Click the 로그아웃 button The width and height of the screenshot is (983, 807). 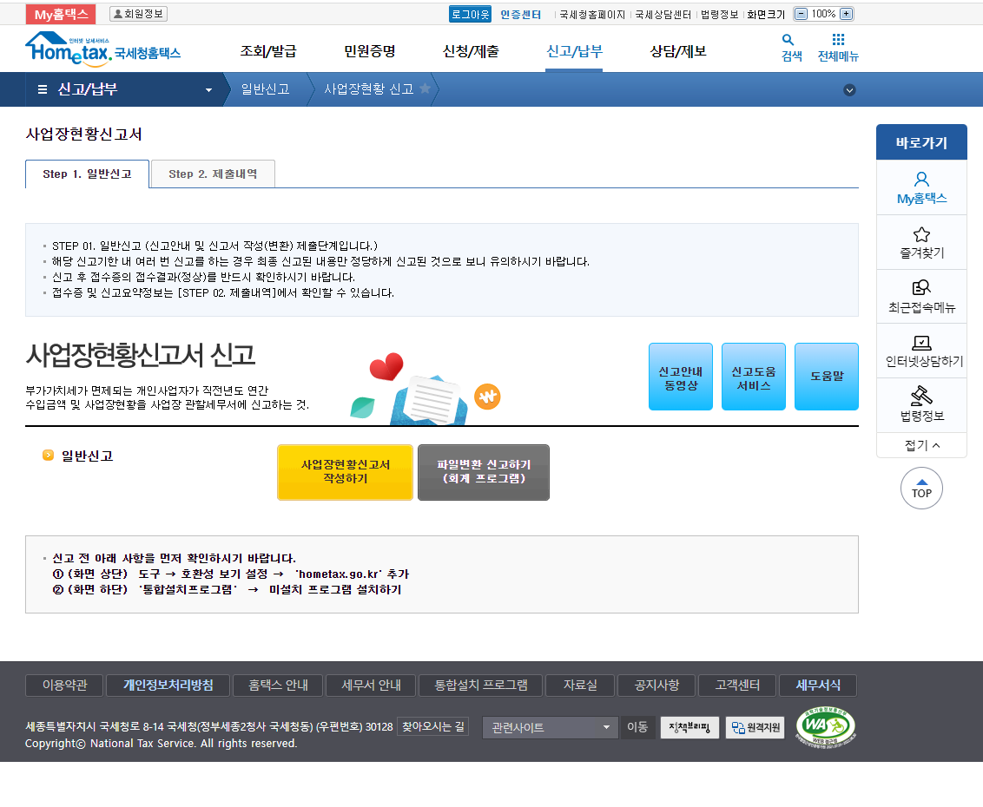(470, 14)
